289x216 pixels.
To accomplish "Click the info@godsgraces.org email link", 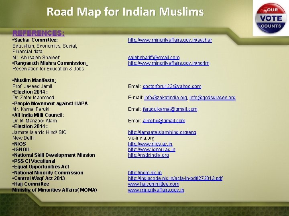I will coord(212,98).
